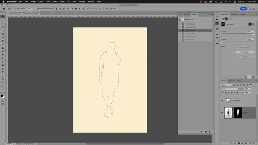Switch to the Navigator tab

234,14
